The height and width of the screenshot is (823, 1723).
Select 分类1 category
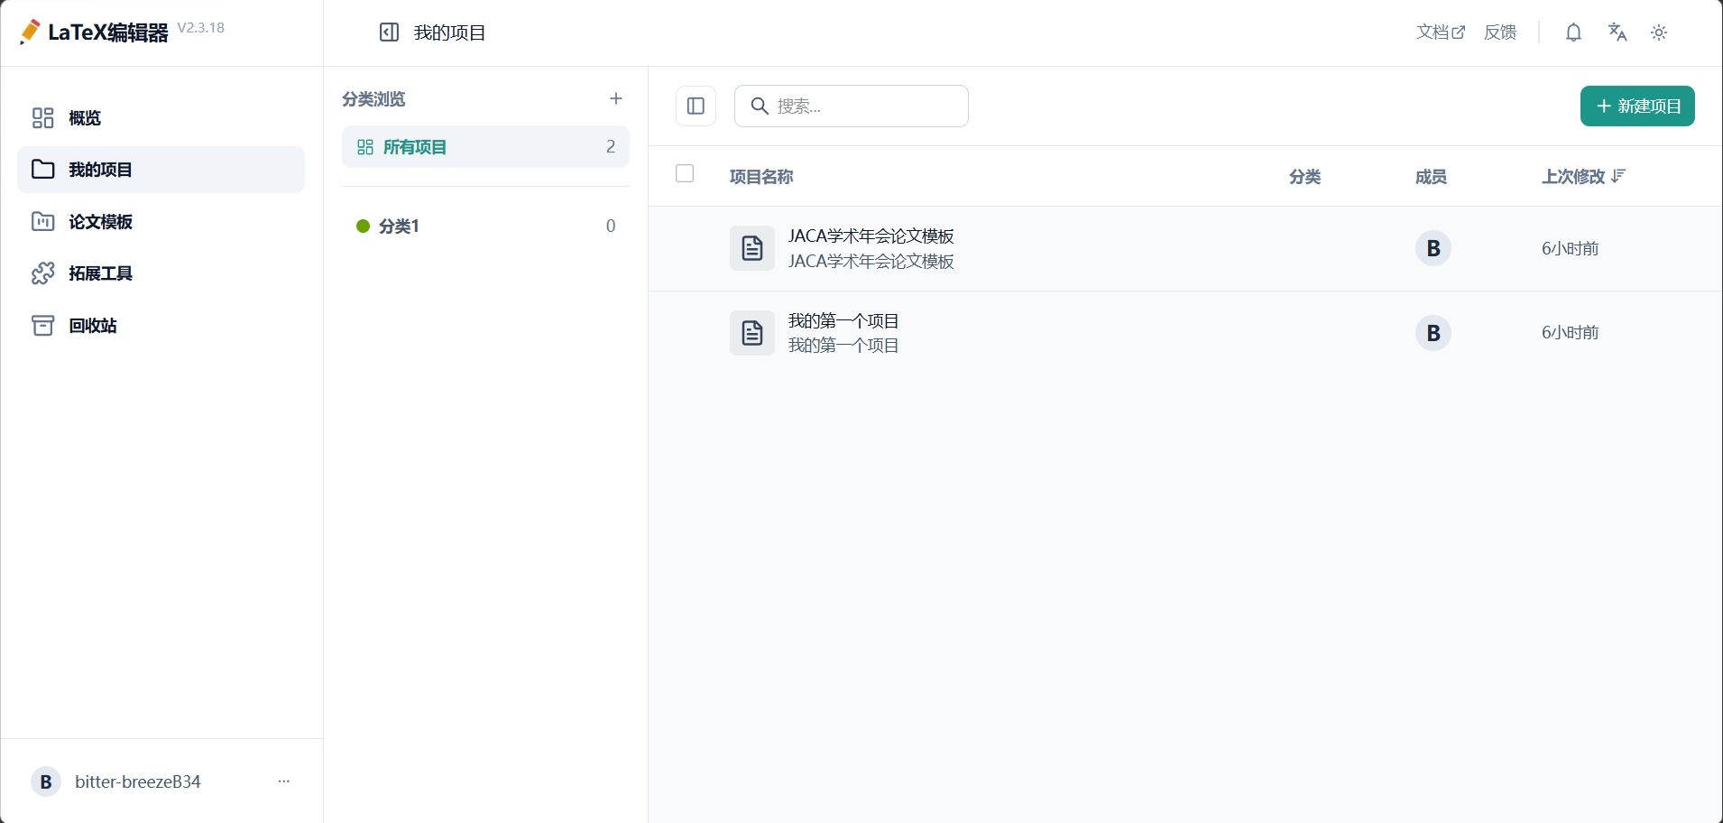point(485,226)
